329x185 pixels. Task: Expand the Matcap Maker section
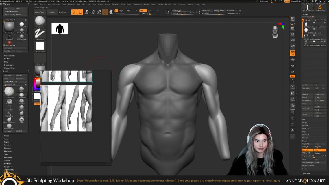tap(10, 68)
